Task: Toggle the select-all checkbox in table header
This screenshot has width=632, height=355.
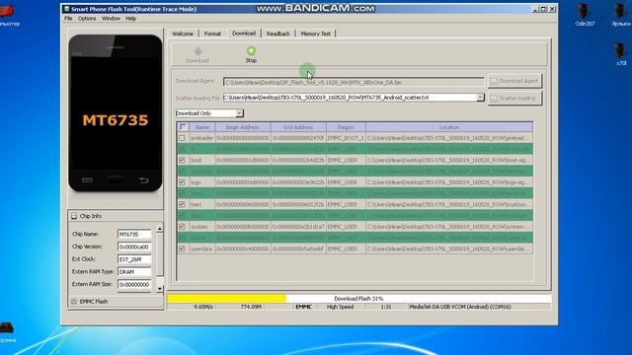Action: [x=183, y=127]
